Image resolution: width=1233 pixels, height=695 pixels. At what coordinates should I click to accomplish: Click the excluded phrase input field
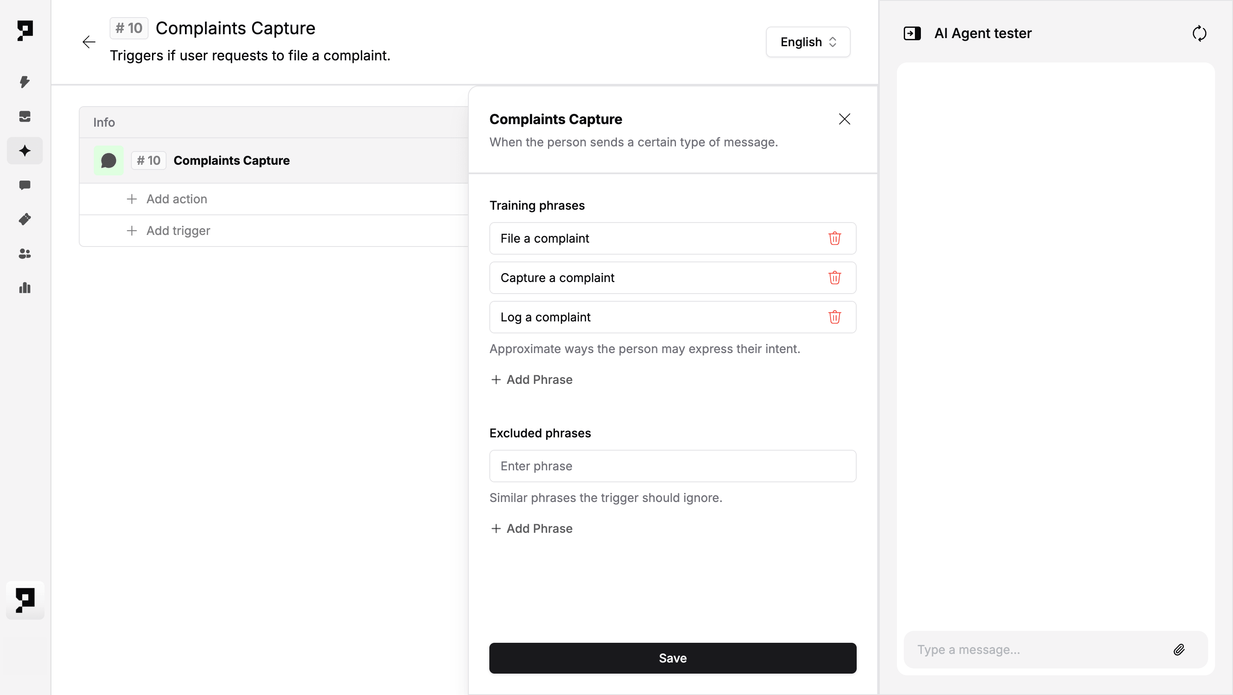coord(673,466)
